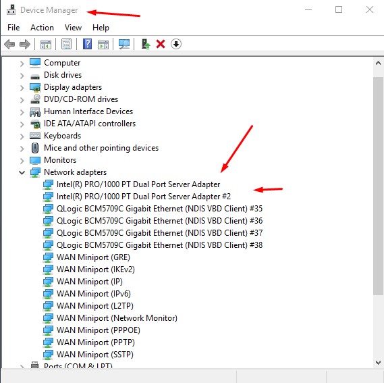
Task: Click the blue Help question-mark icon
Action: 87,44
